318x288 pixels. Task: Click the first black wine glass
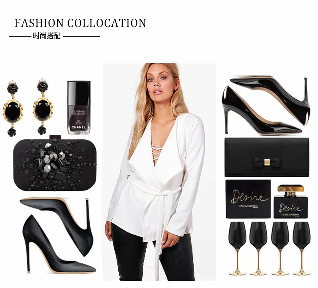click(x=237, y=248)
